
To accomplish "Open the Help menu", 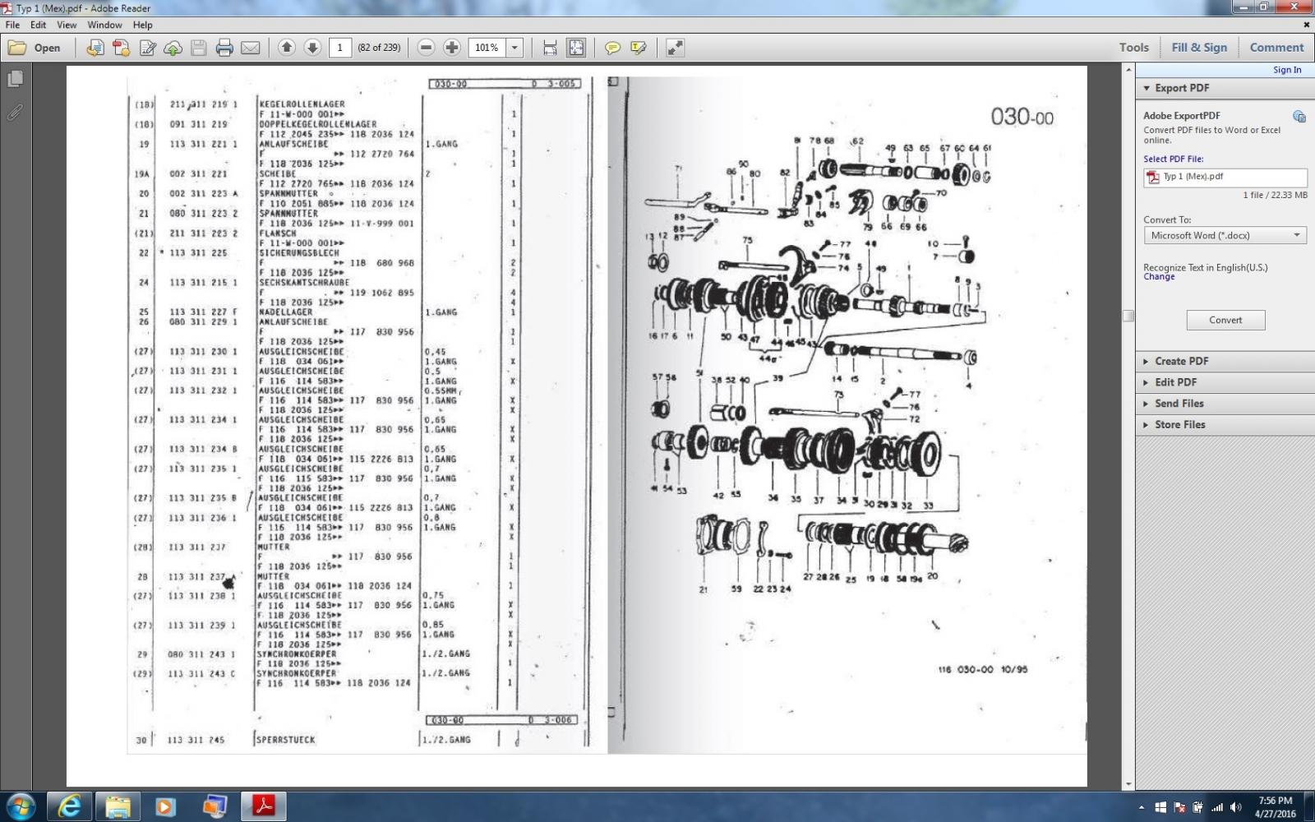I will 142,25.
